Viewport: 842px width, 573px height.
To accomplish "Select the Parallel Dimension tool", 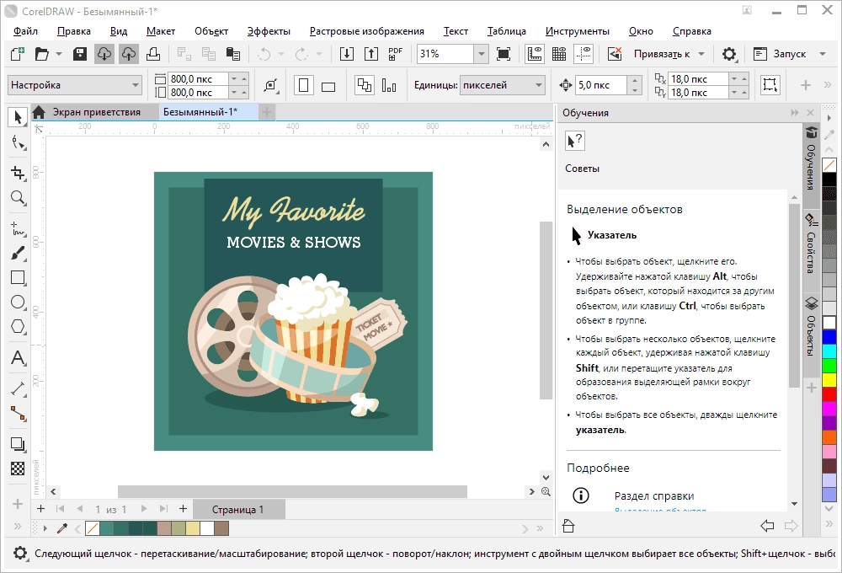I will (18, 388).
